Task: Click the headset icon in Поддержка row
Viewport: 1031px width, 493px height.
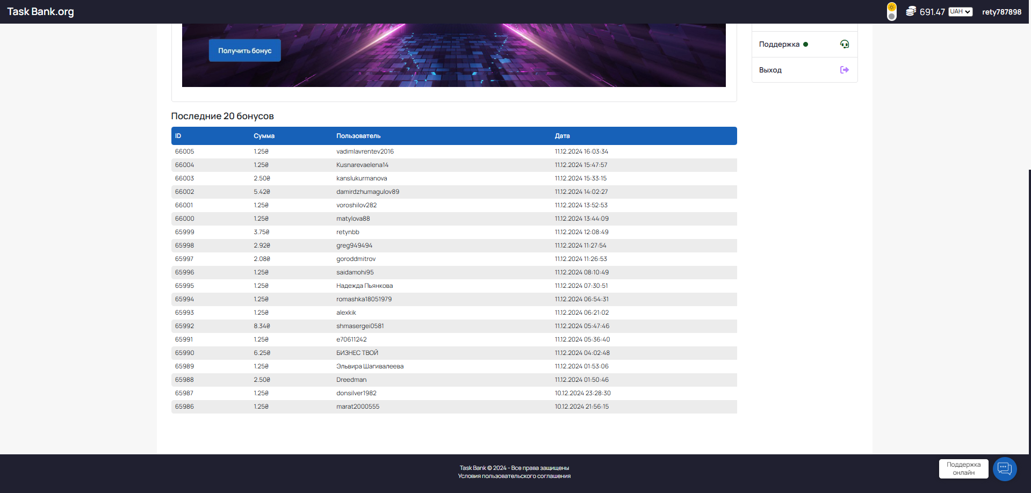Action: click(x=845, y=44)
